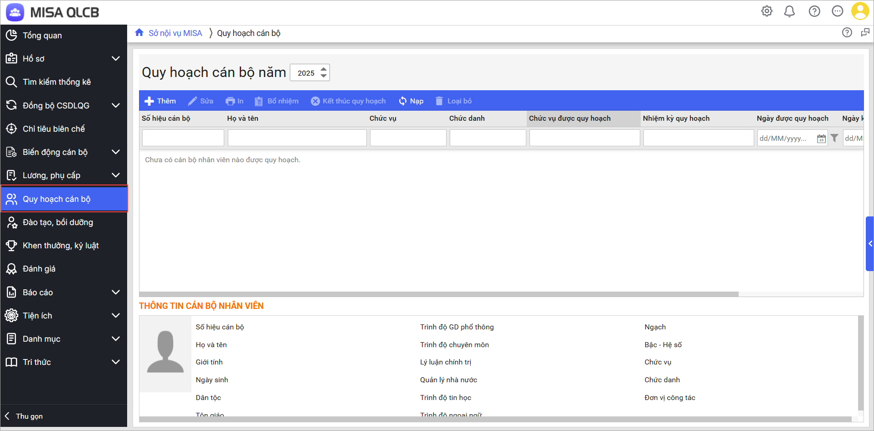Expand the Hồ sơ menu
Screen dimensions: 874x431
116,59
